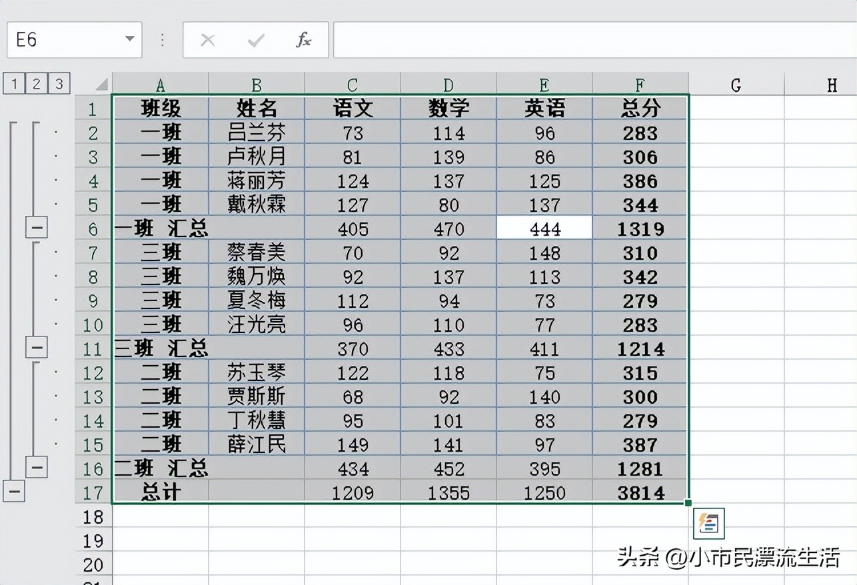Click the total cell 1281

click(640, 468)
